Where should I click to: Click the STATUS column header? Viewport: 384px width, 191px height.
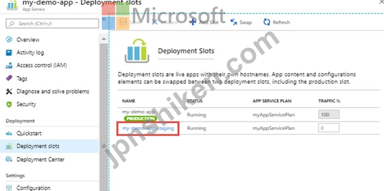tap(195, 101)
